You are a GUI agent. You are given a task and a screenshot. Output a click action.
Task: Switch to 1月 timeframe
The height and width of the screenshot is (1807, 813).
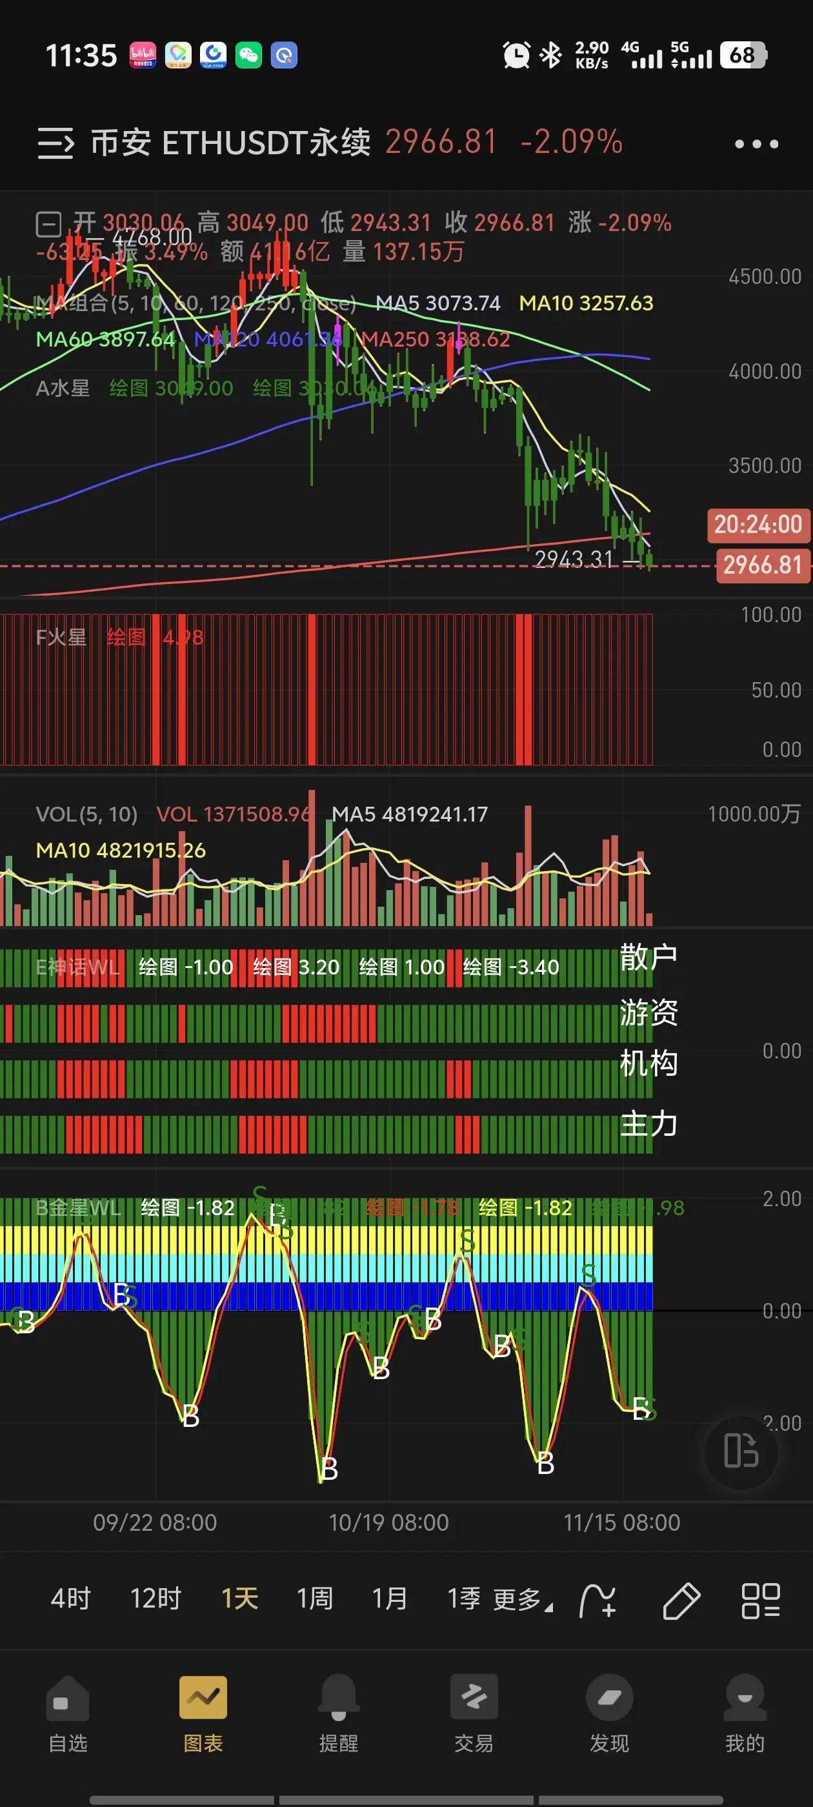pos(389,1599)
